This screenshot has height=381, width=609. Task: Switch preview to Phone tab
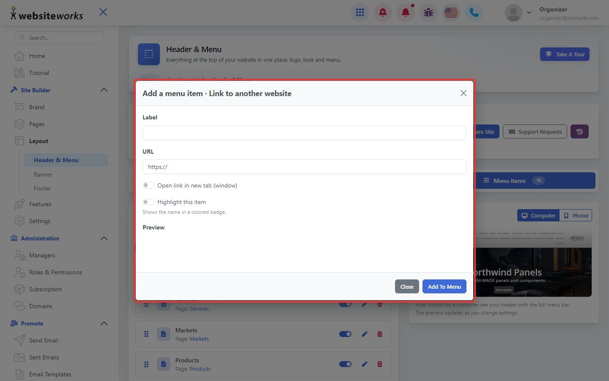pyautogui.click(x=576, y=215)
